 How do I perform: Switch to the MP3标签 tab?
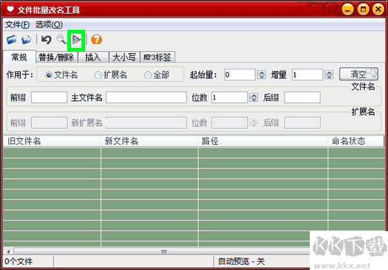pos(157,57)
